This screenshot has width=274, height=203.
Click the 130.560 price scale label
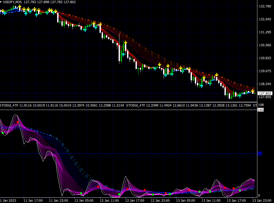pos(265,45)
